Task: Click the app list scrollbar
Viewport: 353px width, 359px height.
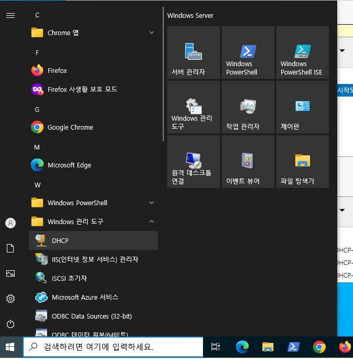Action: click(163, 74)
